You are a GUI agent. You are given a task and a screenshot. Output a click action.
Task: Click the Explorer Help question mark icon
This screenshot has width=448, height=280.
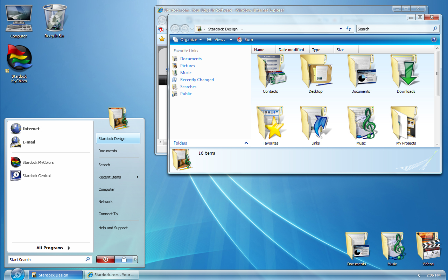(434, 40)
